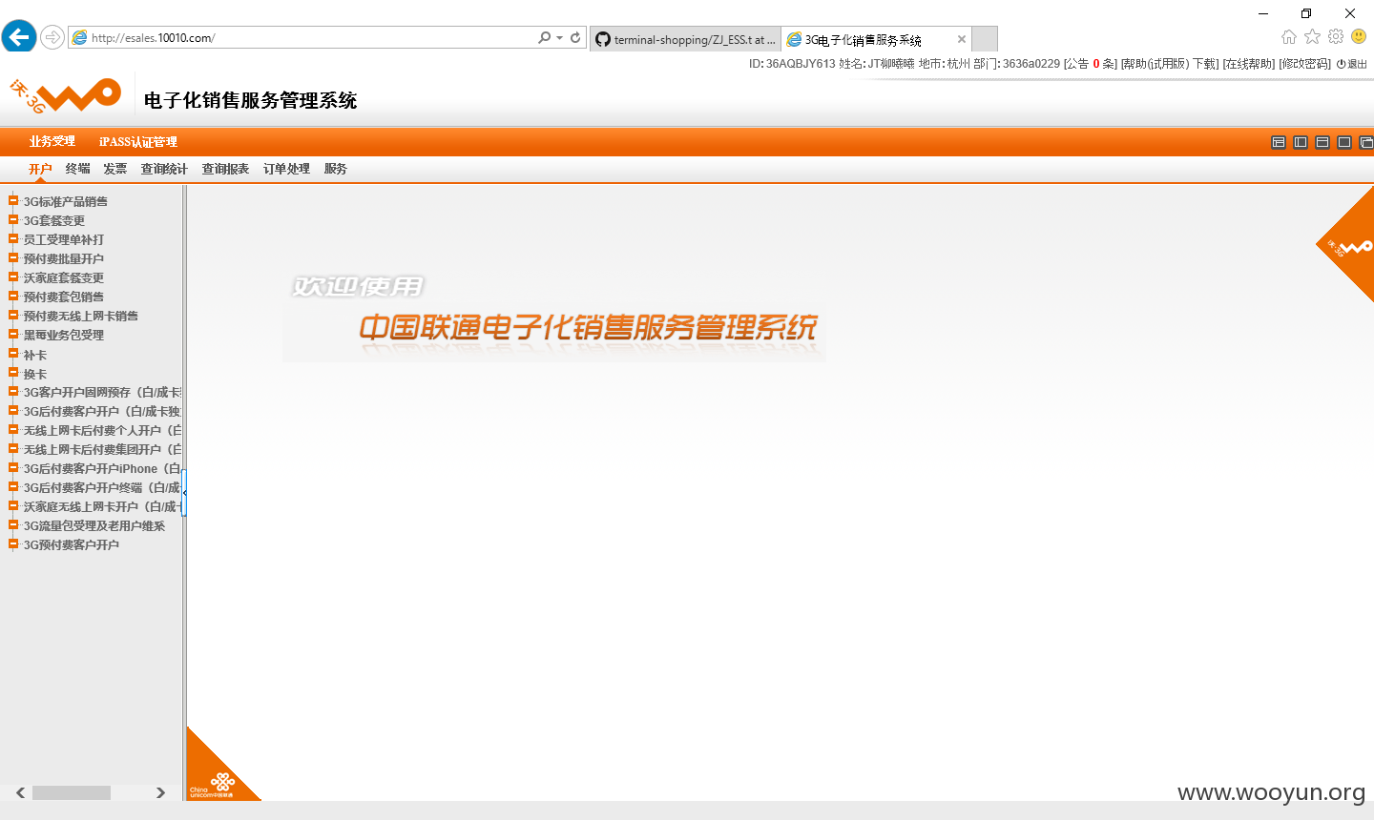This screenshot has height=820, width=1374.
Task: Click the 沃3G logo at top left
Action: click(65, 95)
